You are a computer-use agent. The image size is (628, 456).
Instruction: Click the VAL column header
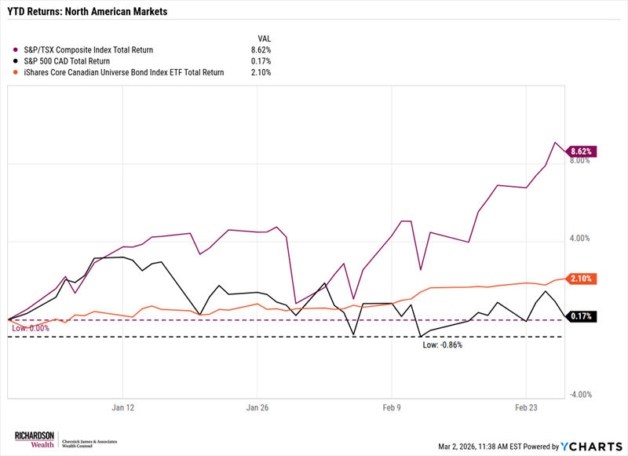(265, 38)
